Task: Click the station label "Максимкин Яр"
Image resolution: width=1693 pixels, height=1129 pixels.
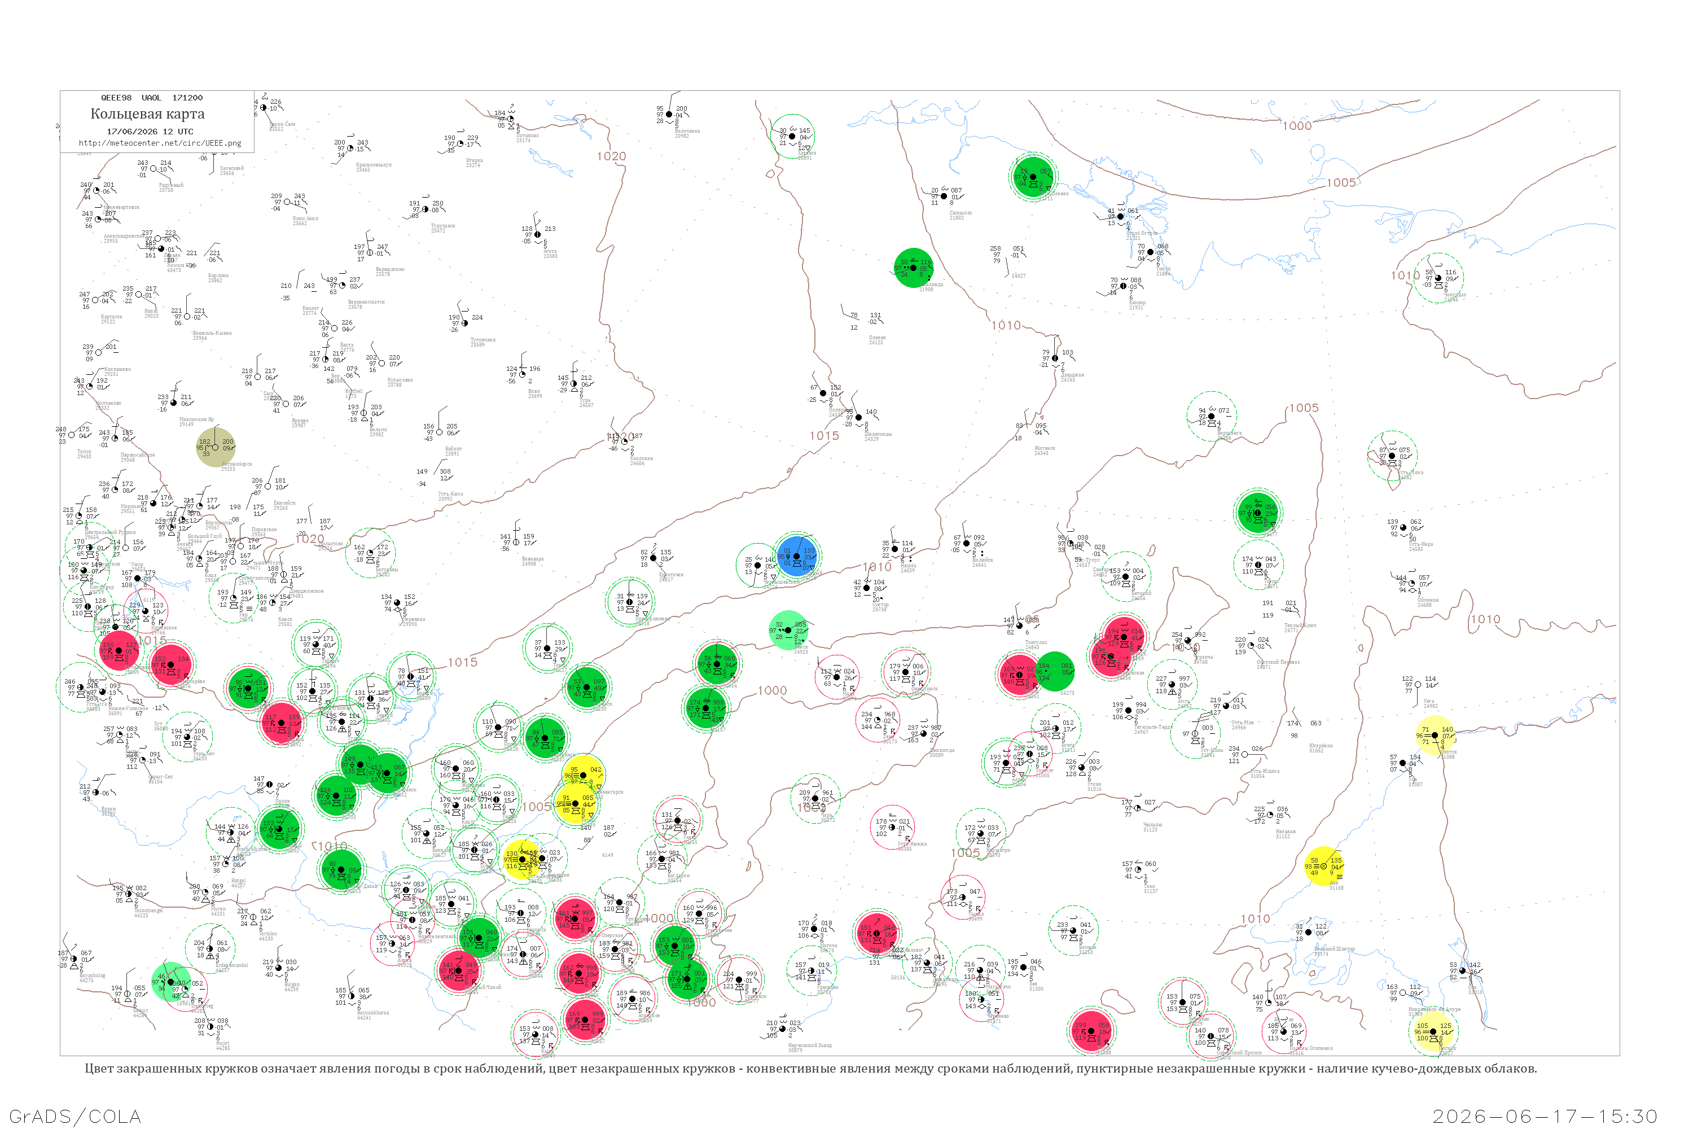Action: click(x=196, y=419)
